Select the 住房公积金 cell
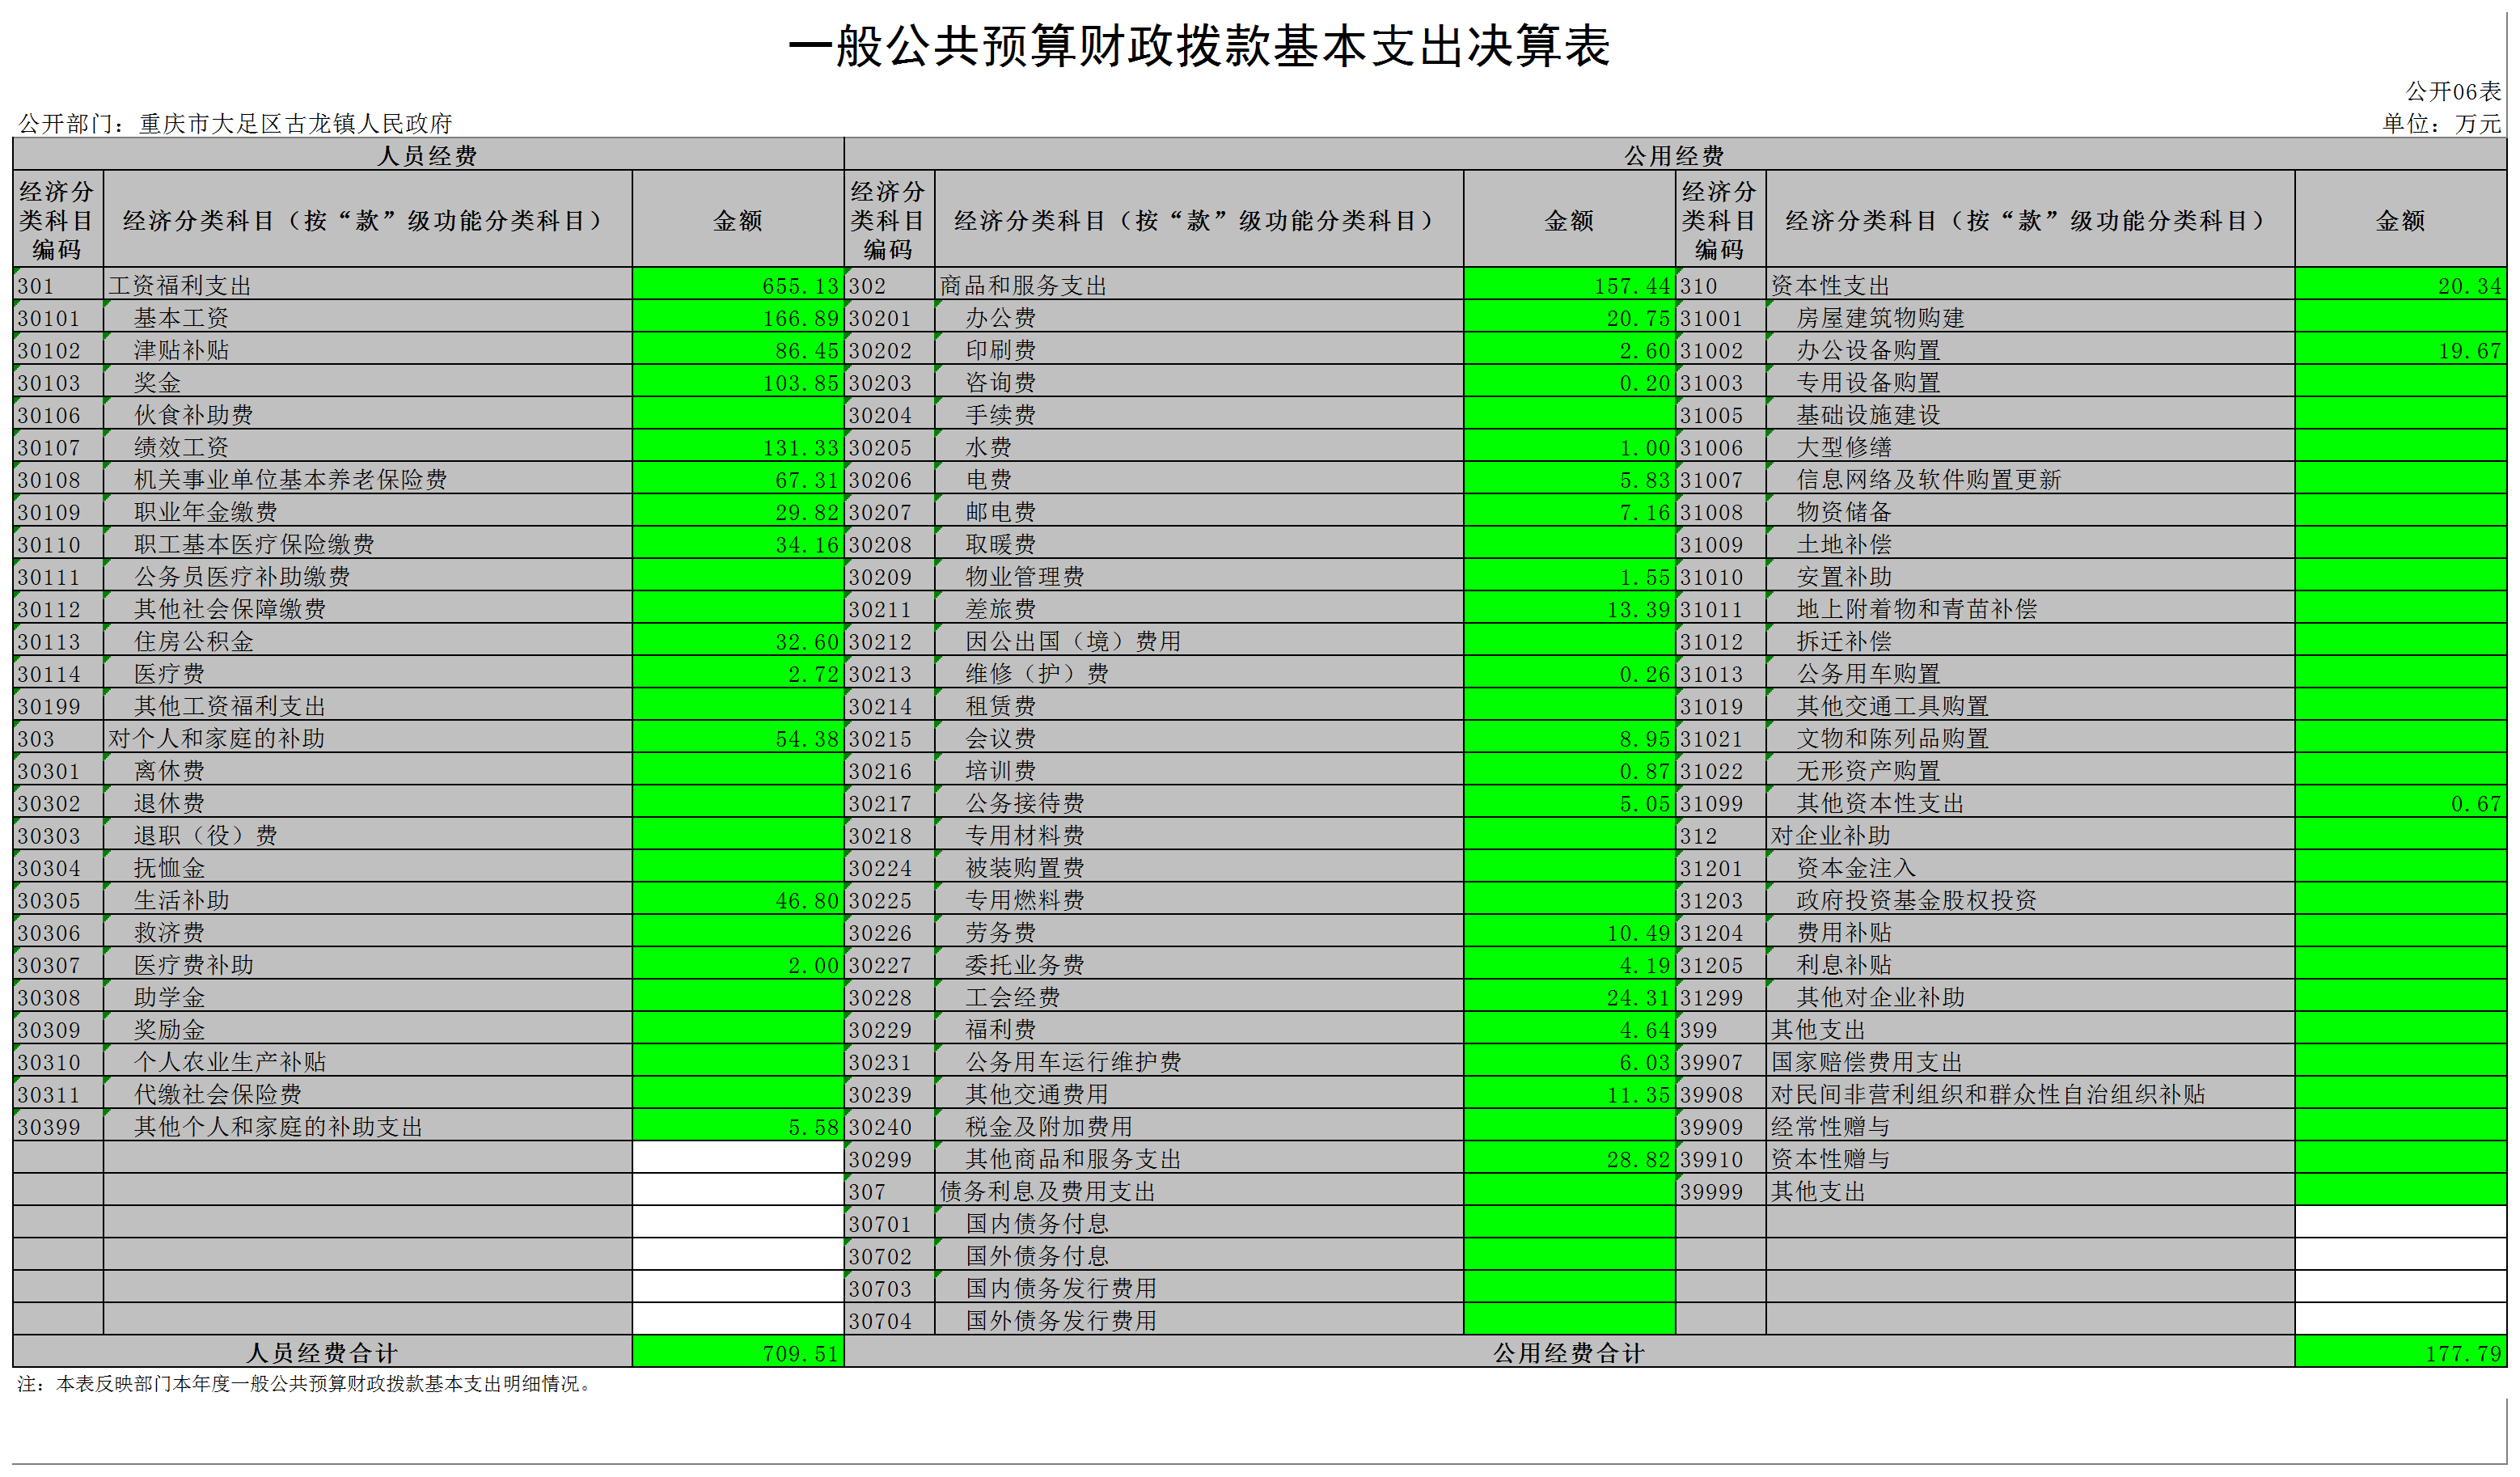 click(368, 641)
